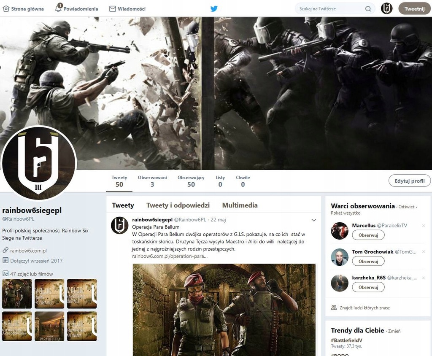
Task: Open the large Rainbow Six profile picture
Action: [x=38, y=163]
